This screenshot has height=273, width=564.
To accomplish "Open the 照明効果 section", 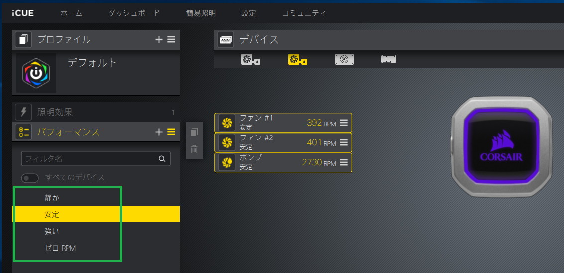I will point(96,112).
